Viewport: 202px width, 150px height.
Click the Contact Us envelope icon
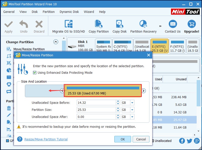click(x=173, y=24)
